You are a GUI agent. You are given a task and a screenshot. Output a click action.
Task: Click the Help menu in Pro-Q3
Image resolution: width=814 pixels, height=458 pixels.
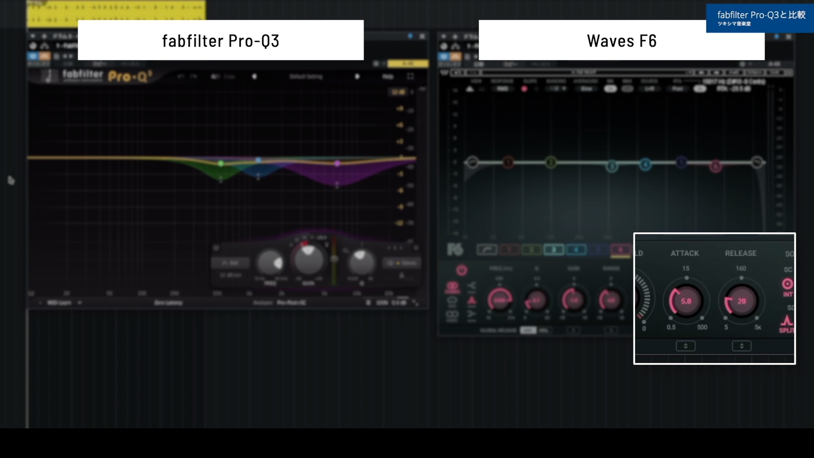click(388, 76)
